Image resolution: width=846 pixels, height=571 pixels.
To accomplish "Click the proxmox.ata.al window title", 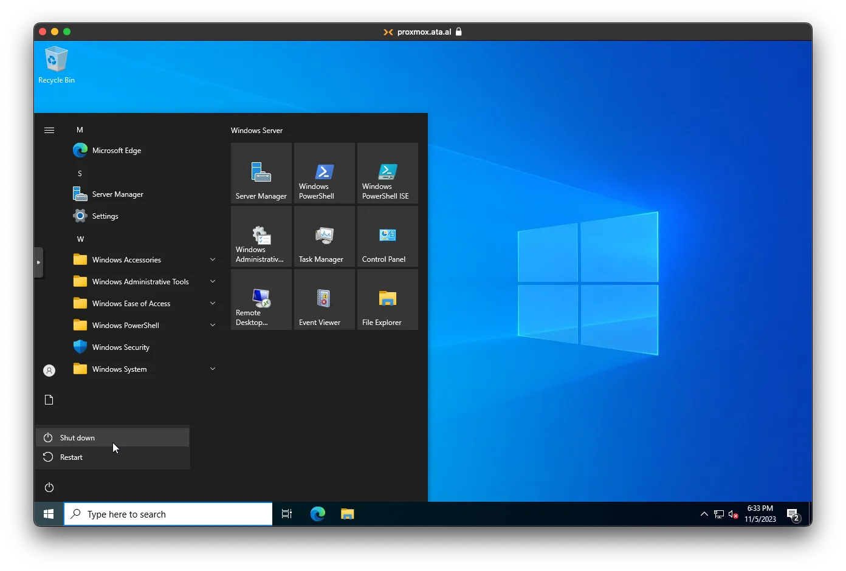I will click(424, 32).
